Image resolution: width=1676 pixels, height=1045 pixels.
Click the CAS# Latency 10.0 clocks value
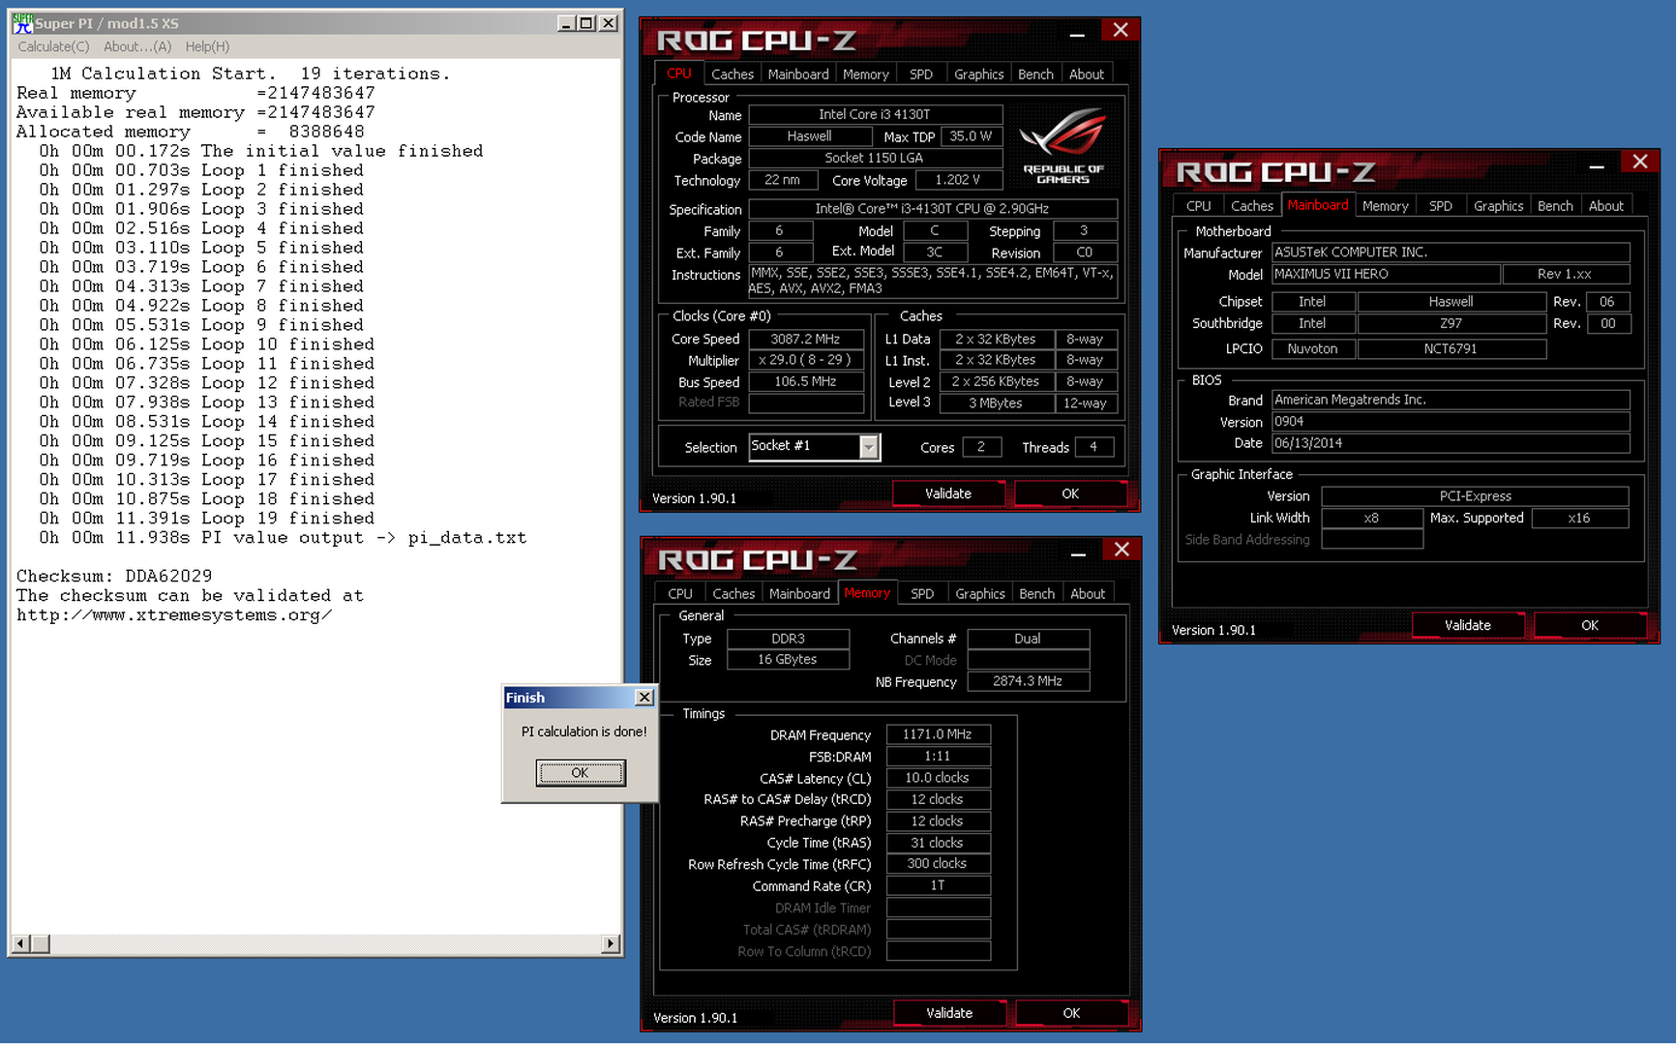[x=938, y=778]
